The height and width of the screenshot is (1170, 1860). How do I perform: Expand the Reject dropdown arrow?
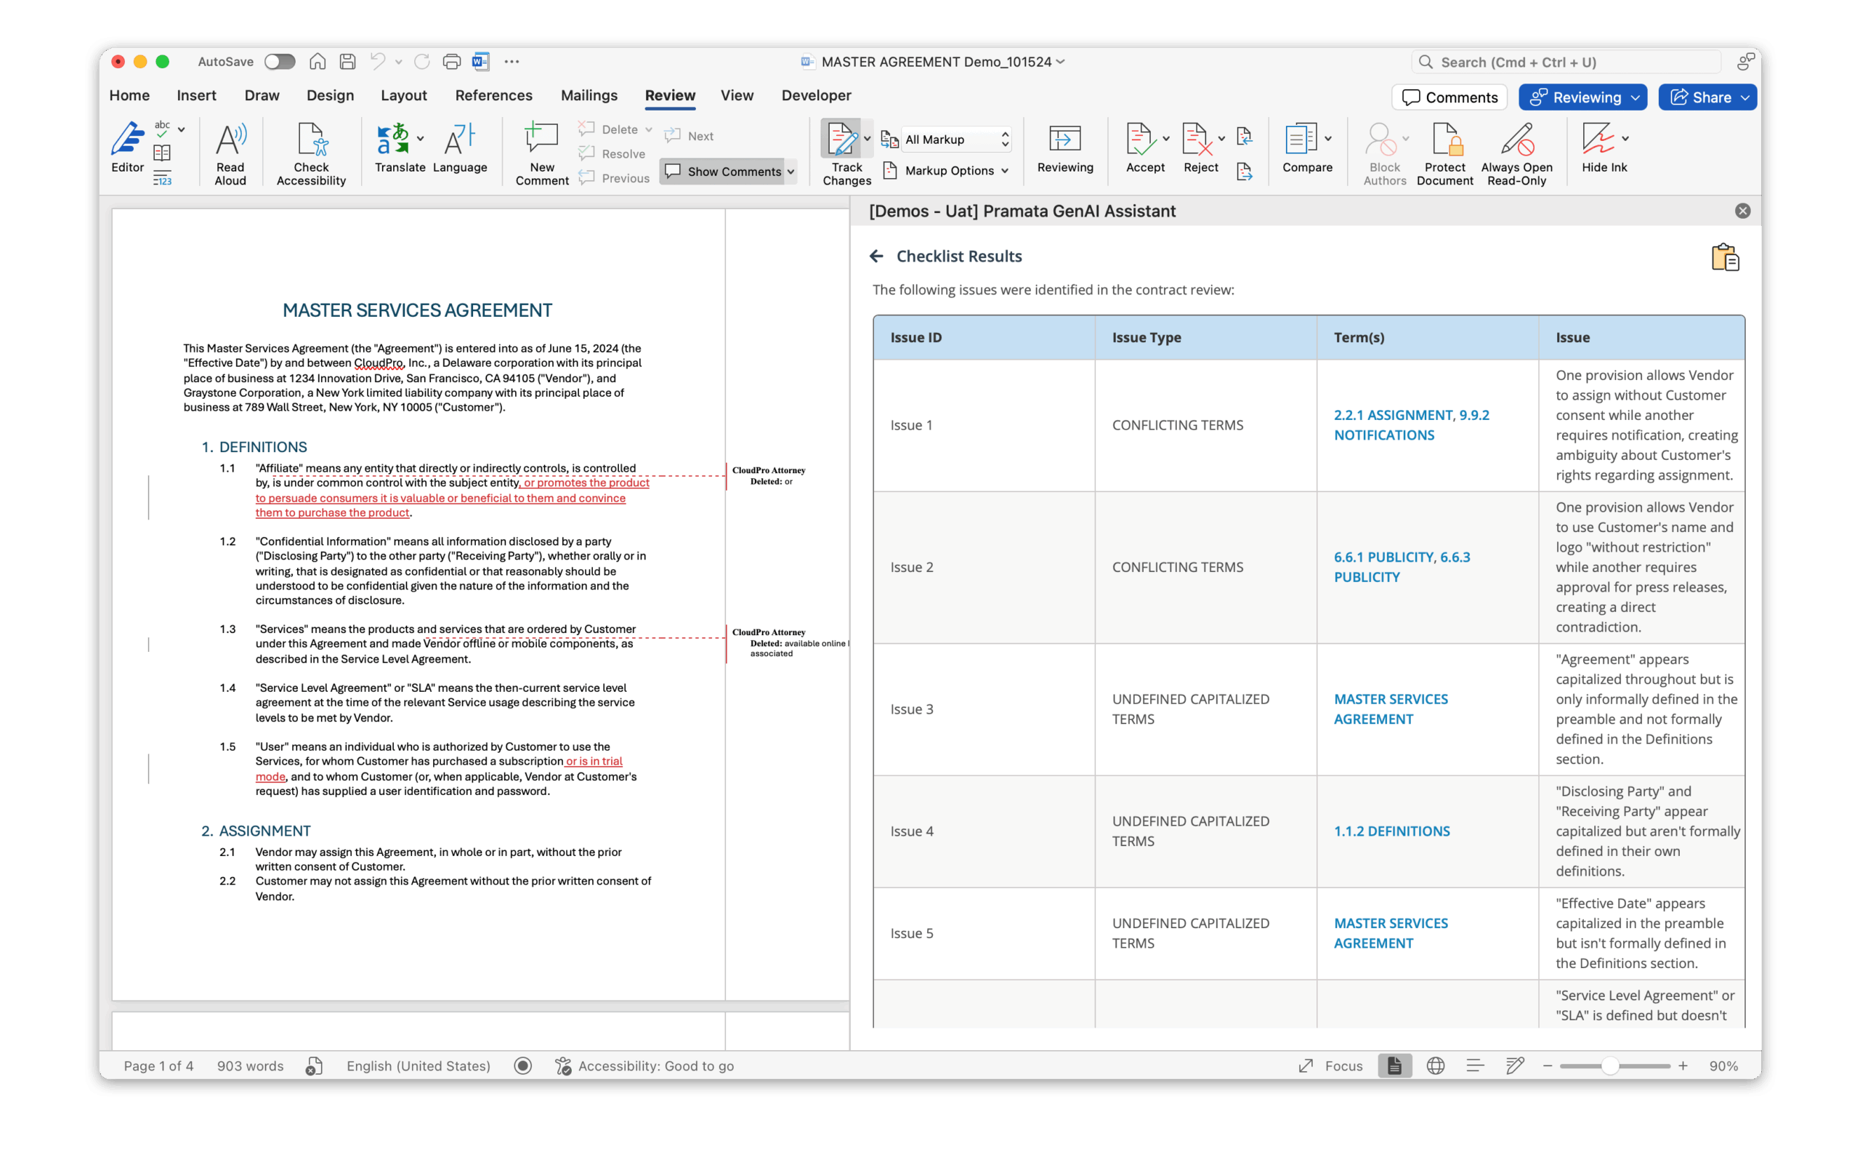pos(1221,139)
